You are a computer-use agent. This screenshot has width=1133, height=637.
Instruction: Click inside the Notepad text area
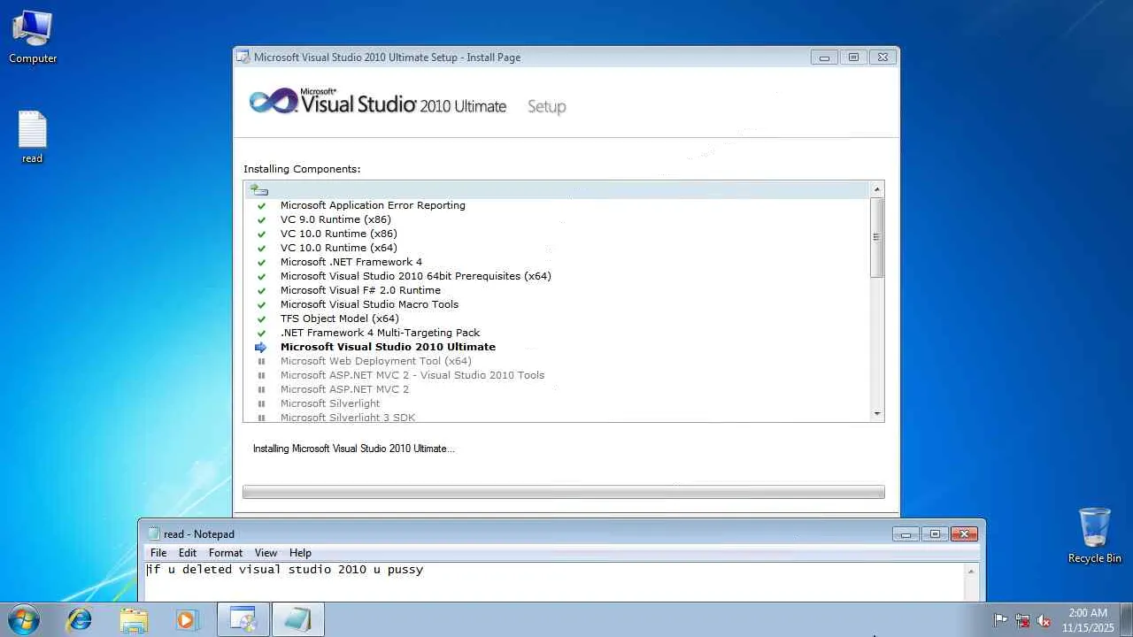click(555, 582)
